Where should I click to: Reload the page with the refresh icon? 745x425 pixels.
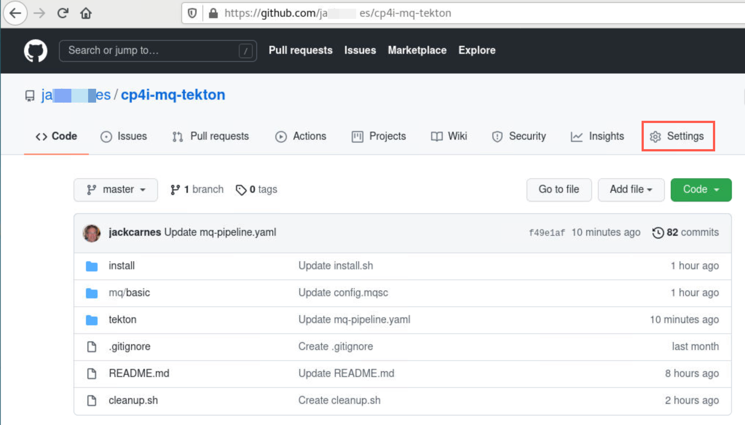[x=63, y=13]
